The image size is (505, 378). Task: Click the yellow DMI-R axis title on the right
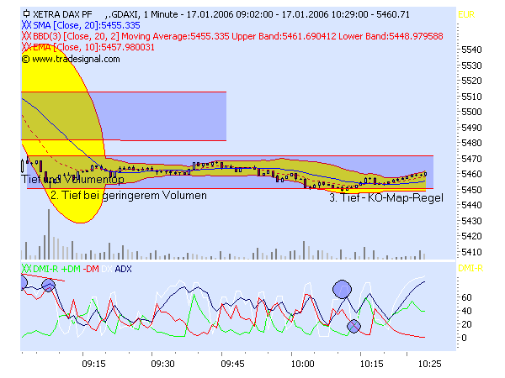[x=470, y=268]
